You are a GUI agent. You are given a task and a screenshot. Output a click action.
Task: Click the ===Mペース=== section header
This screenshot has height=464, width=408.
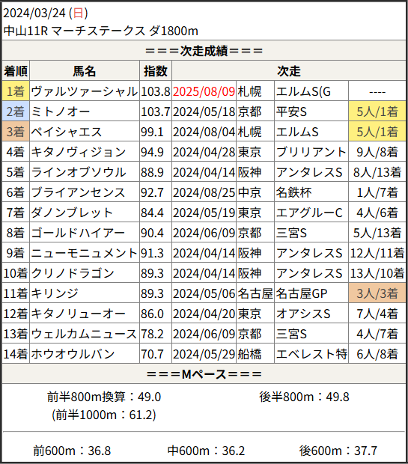click(x=204, y=373)
